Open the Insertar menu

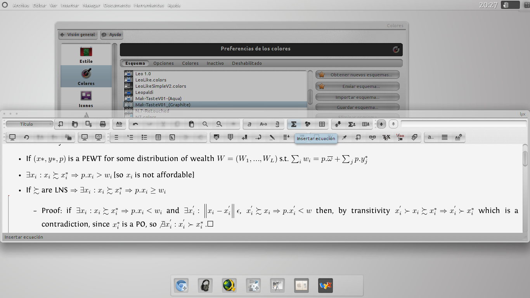pos(70,5)
